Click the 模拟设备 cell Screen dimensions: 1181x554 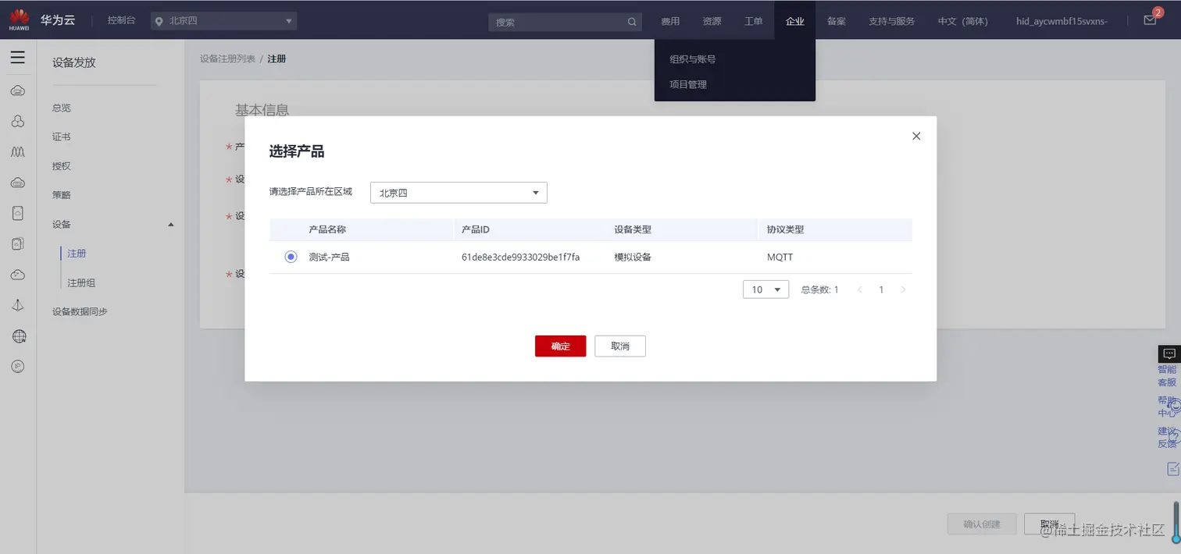click(633, 257)
